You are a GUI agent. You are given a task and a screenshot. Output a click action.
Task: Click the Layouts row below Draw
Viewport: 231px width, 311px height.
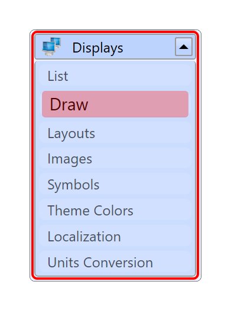115,133
